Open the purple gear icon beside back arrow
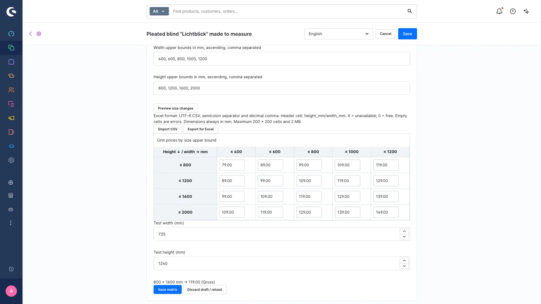 click(x=39, y=34)
